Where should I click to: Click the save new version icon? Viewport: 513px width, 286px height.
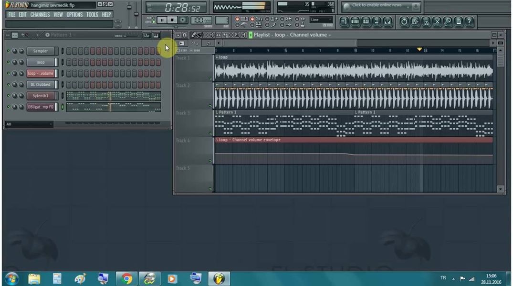[415, 22]
